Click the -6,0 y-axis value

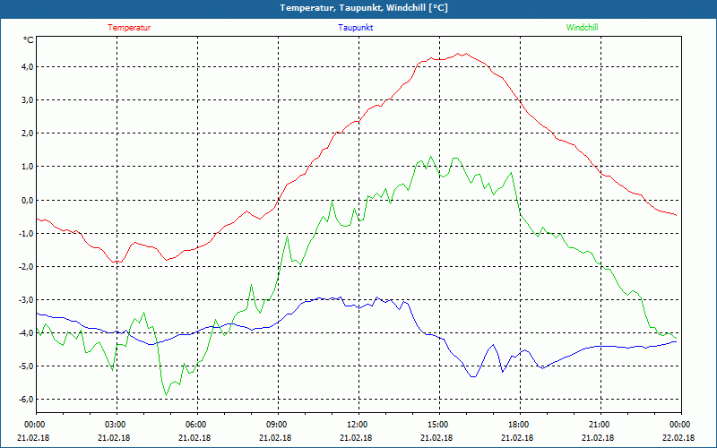[x=26, y=399]
